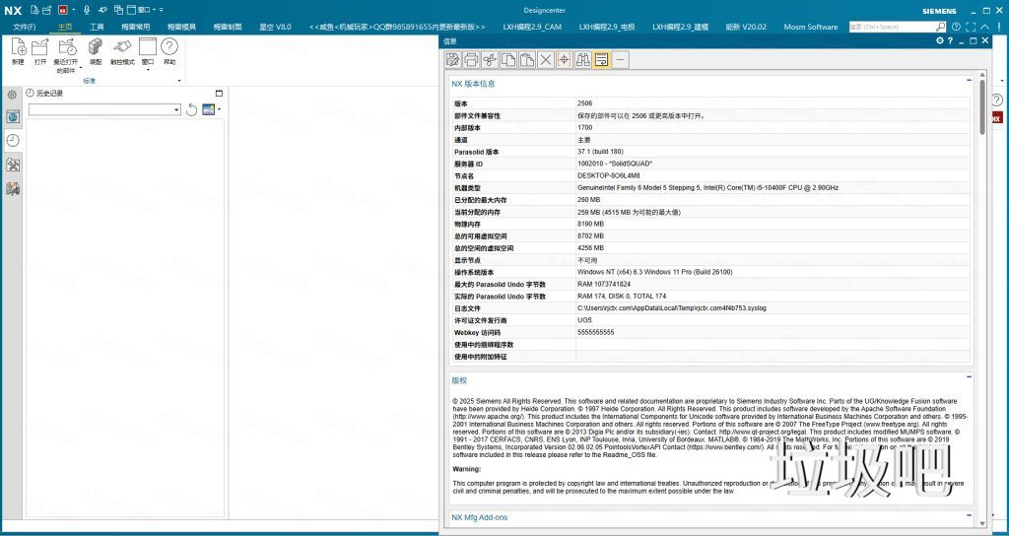This screenshot has width=1009, height=536.
Task: Open a part with 打开
Action: click(40, 51)
